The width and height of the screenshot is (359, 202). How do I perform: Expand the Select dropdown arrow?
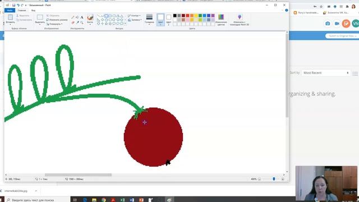(40, 24)
